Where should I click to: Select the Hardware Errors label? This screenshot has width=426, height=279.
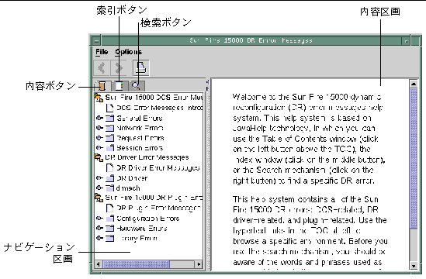tap(141, 228)
